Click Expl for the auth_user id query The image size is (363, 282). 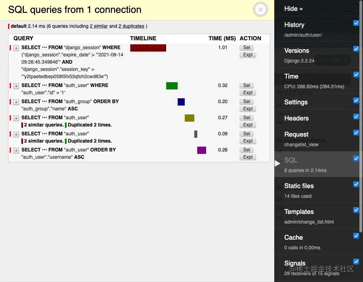coord(248,93)
